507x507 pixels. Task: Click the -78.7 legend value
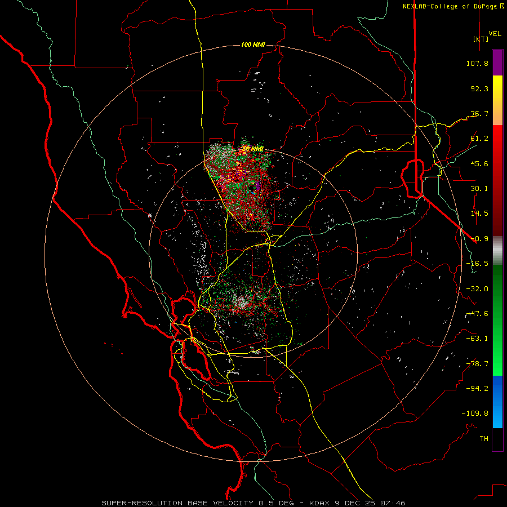[477, 364]
